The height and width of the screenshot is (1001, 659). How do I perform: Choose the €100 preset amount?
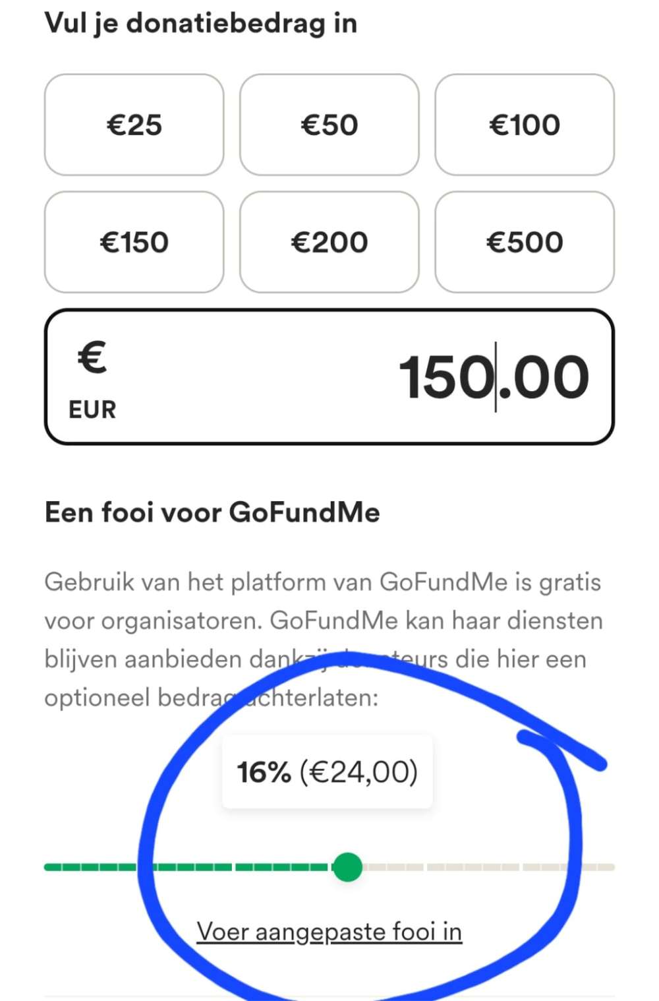click(x=525, y=125)
